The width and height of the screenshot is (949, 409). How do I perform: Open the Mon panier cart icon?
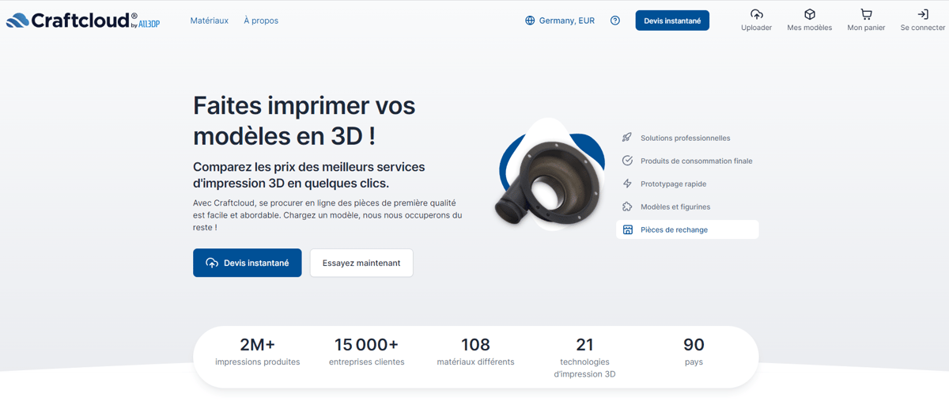[x=866, y=14]
